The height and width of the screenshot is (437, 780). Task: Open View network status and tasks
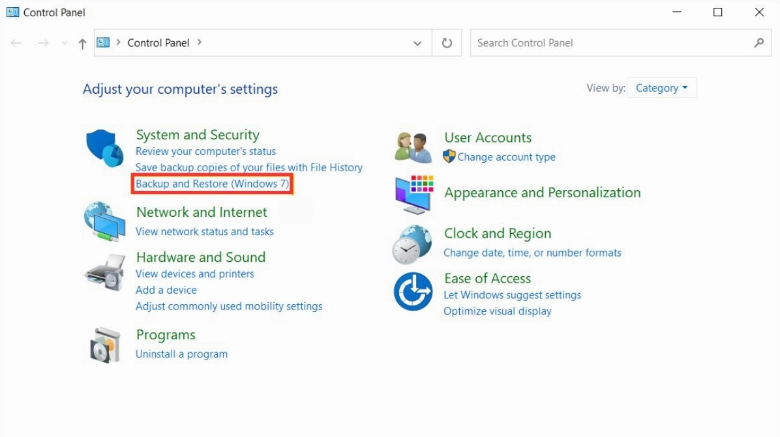(205, 231)
